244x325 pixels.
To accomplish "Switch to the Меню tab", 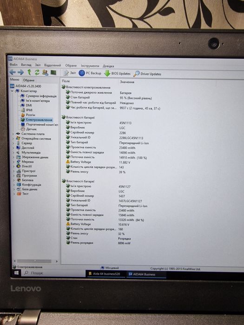I will [14, 79].
